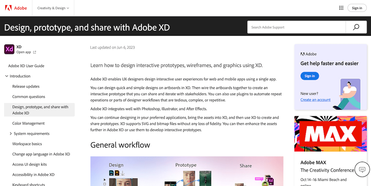Click the search magnifier button
This screenshot has width=371, height=186.
(356, 27)
